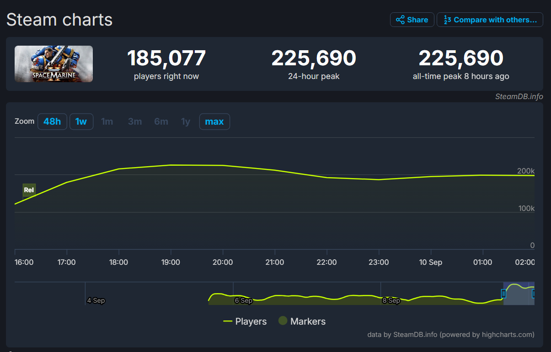
Task: Click the 21:00 x-axis label
Action: 274,262
